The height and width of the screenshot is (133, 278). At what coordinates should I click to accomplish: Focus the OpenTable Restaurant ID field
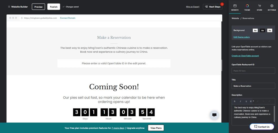click(x=253, y=71)
